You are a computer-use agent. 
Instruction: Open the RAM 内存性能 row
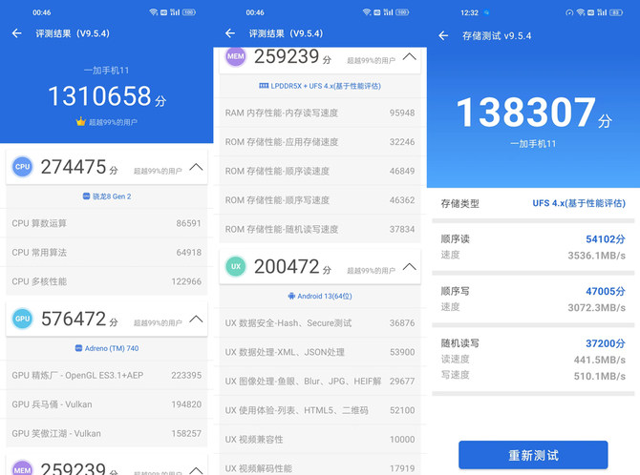tap(319, 113)
